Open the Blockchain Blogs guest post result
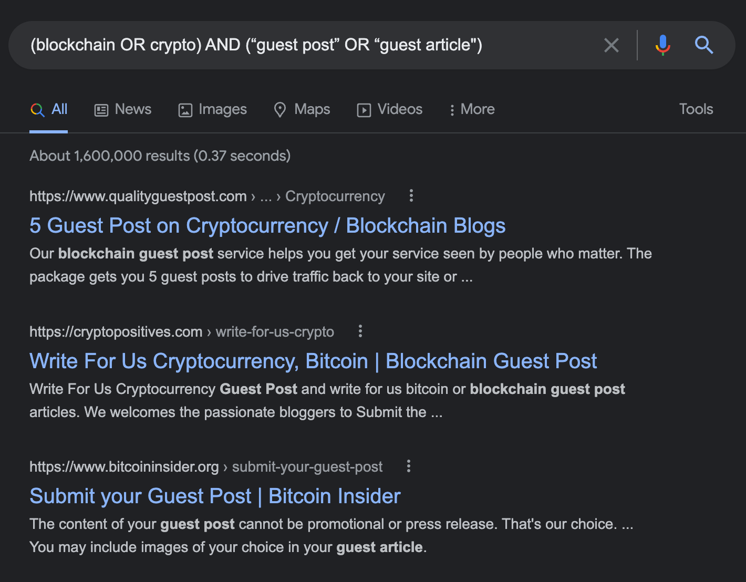Viewport: 746px width, 582px height. [x=267, y=225]
